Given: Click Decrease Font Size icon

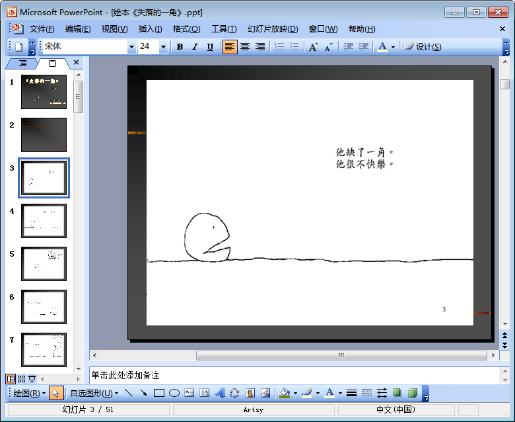Looking at the screenshot, I should pyautogui.click(x=328, y=47).
